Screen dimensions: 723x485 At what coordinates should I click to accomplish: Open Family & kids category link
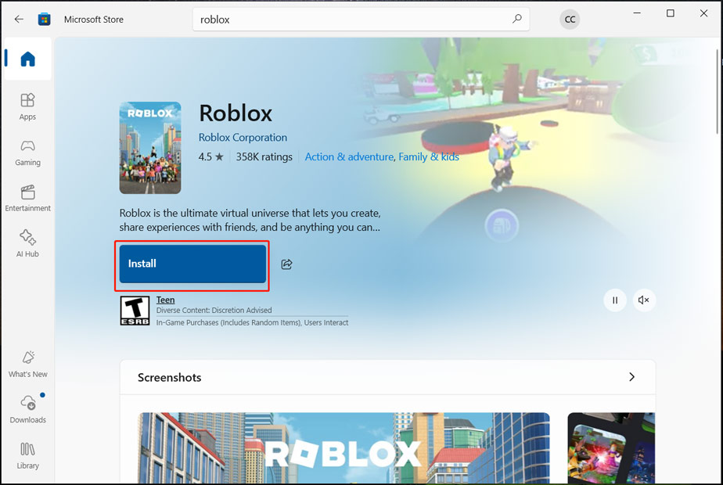[429, 156]
